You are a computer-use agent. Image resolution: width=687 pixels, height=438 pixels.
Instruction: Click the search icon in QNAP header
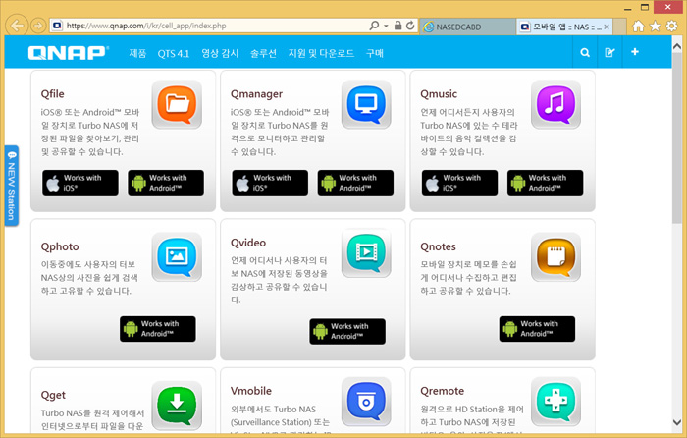585,52
